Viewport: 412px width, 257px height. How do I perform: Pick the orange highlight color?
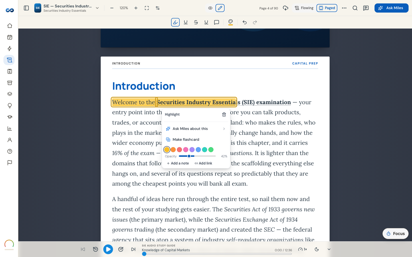pyautogui.click(x=173, y=150)
